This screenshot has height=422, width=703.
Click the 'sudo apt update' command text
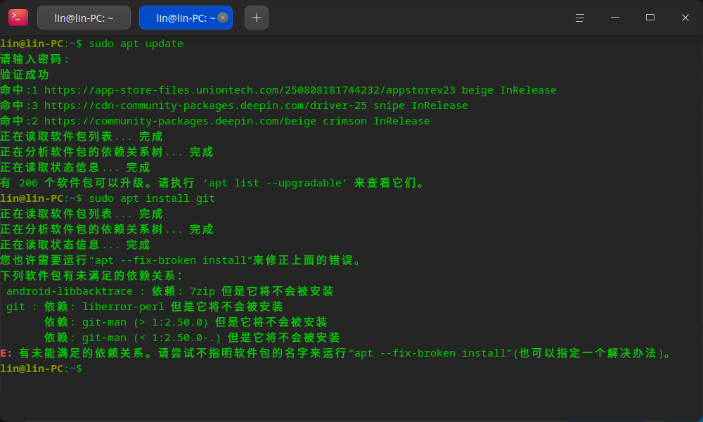pos(136,44)
